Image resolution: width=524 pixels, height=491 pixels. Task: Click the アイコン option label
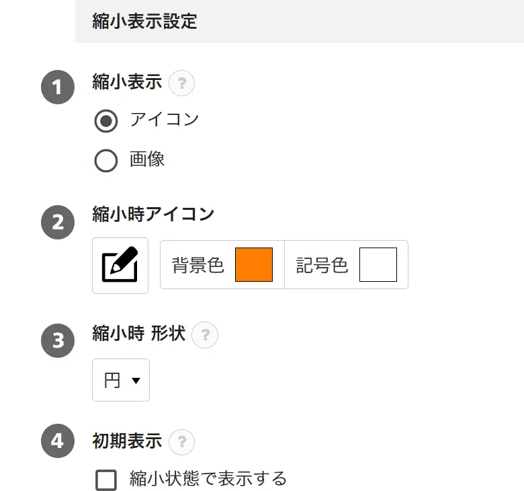pyautogui.click(x=165, y=120)
